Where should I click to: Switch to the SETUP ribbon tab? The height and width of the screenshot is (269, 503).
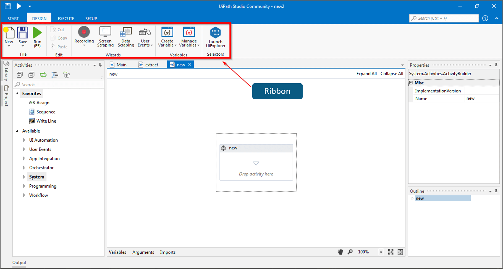(91, 19)
